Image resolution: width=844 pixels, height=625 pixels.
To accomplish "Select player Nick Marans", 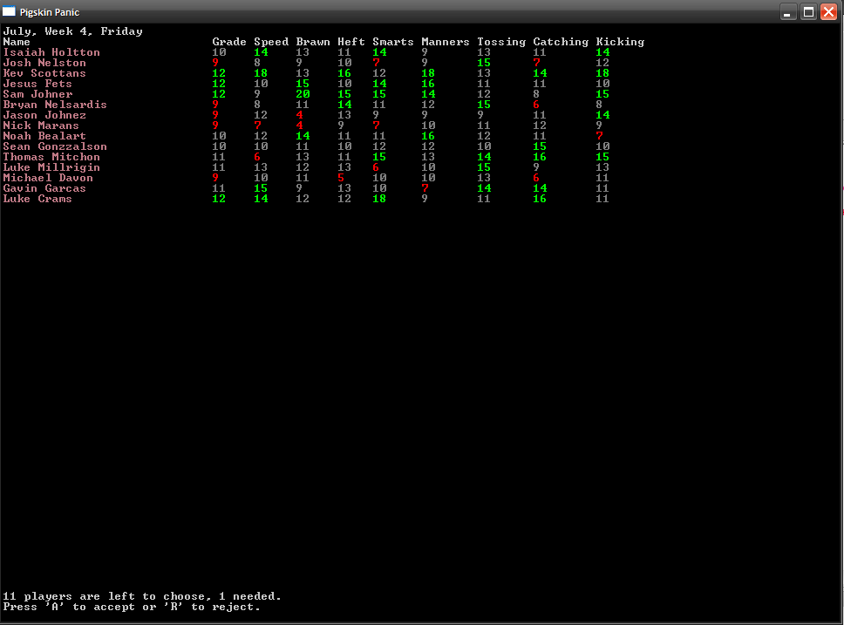I will click(x=41, y=126).
